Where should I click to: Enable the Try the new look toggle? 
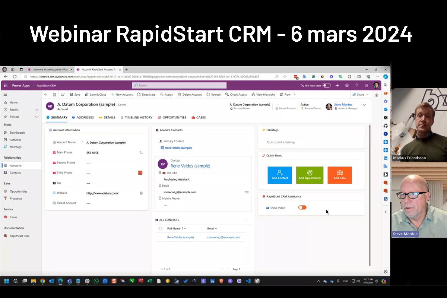[326, 85]
